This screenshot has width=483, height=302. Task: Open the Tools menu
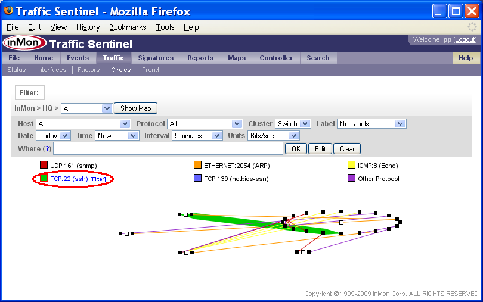coord(165,27)
